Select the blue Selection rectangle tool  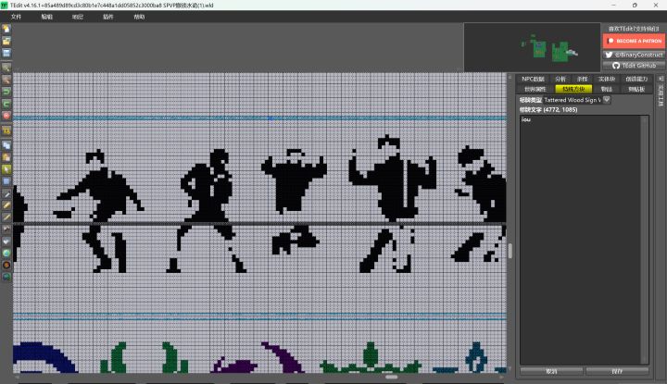[6, 181]
